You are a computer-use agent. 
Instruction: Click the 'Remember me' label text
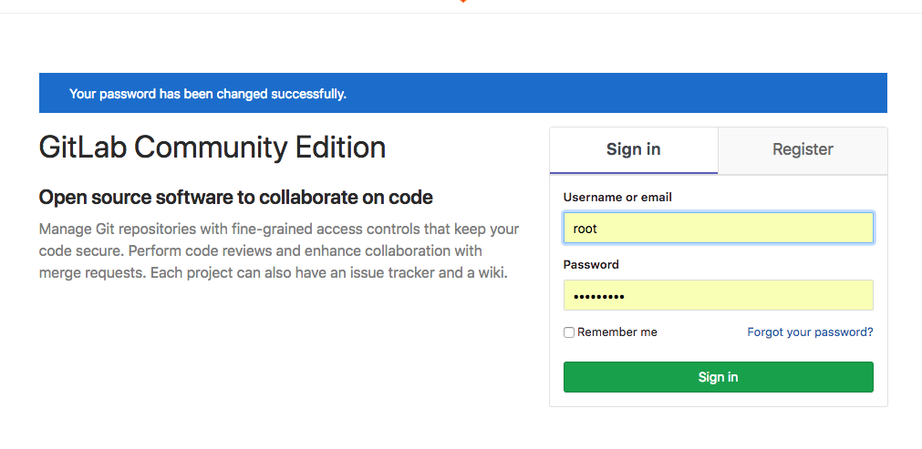point(617,332)
